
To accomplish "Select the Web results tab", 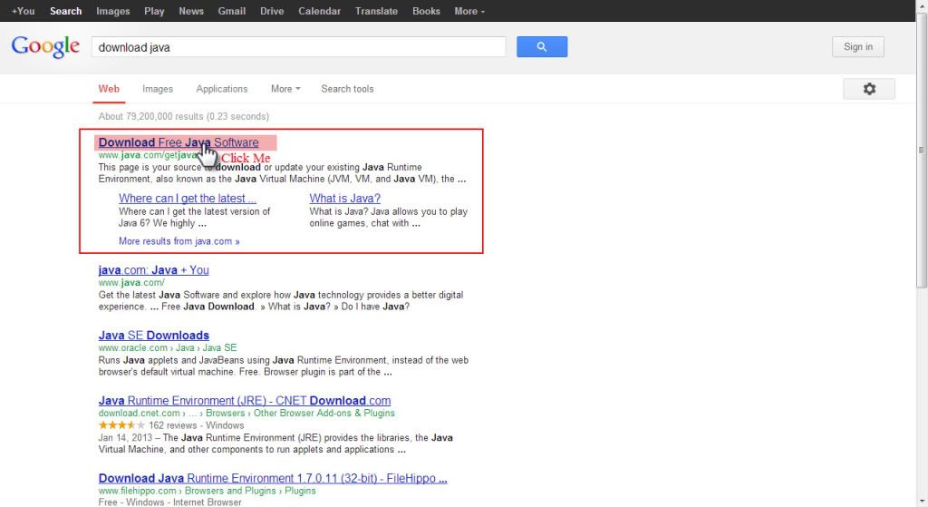I will 109,89.
